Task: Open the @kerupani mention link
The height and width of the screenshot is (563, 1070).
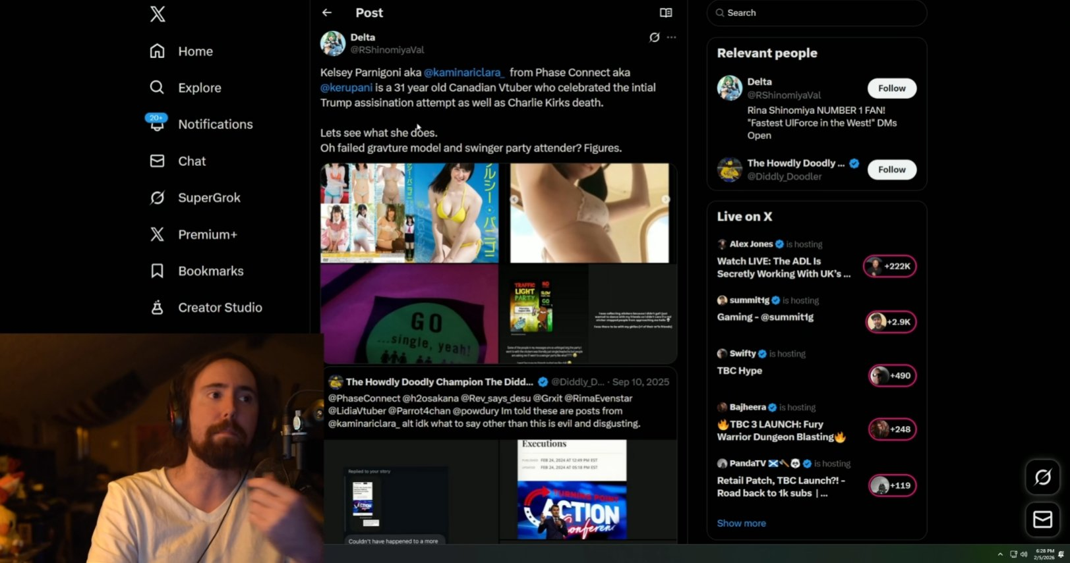Action: [346, 88]
